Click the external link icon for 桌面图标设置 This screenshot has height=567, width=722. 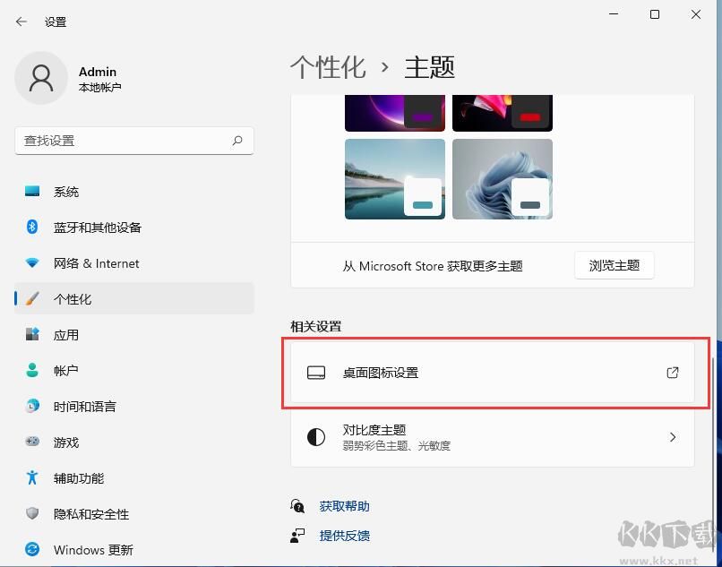pos(673,372)
